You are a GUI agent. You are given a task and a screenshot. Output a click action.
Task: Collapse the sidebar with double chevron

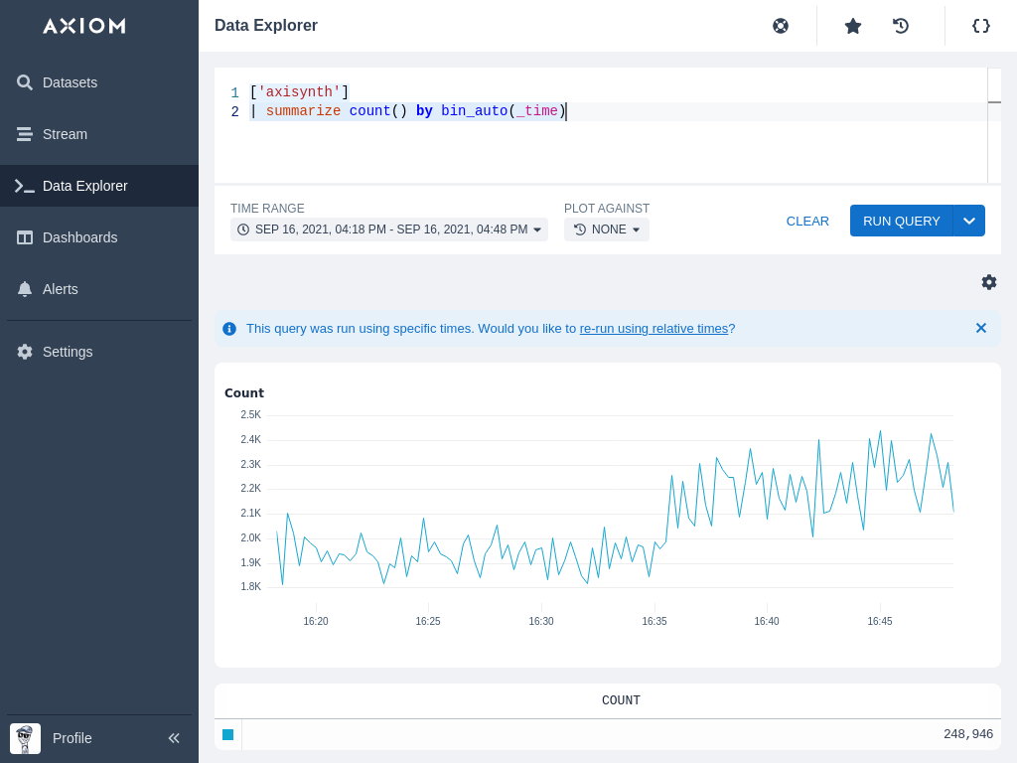174,738
